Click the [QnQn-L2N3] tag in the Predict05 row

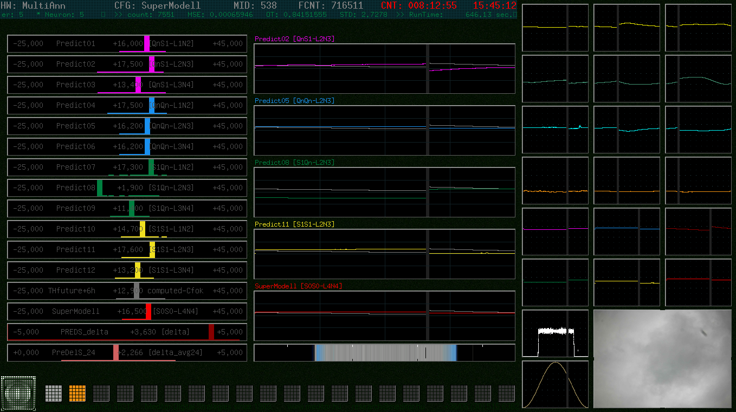point(171,126)
